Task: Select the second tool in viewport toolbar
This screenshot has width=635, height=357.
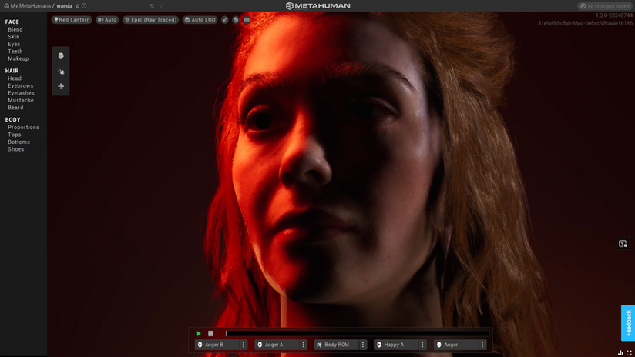Action: tap(61, 71)
